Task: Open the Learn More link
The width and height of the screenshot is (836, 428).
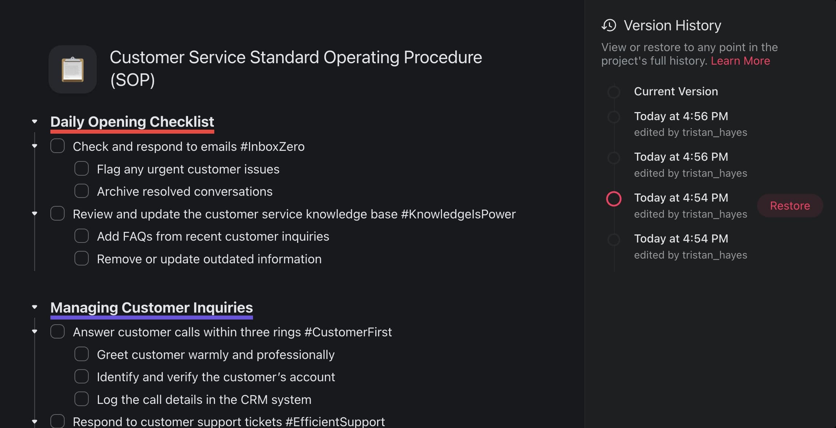Action: point(740,61)
